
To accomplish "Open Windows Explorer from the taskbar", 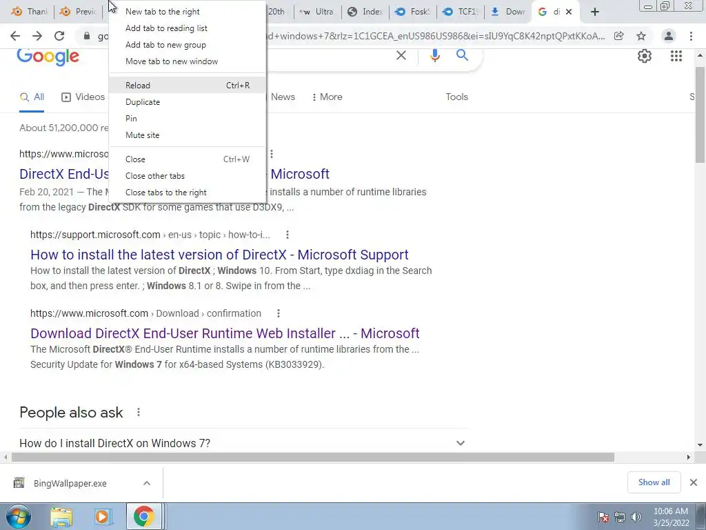I will coord(61,516).
